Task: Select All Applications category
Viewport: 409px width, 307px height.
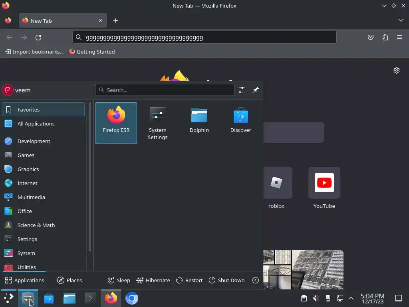Action: tap(43, 124)
